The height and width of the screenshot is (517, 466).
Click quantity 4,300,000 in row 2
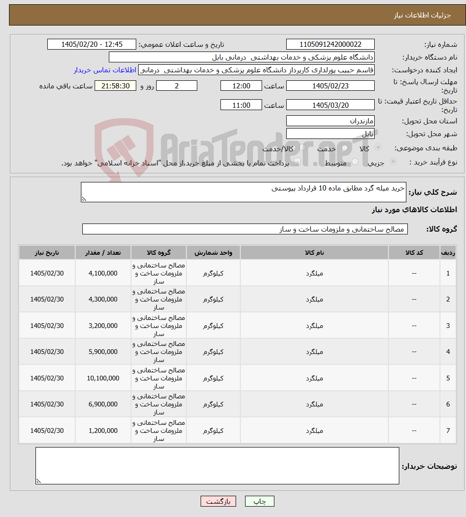tap(103, 299)
